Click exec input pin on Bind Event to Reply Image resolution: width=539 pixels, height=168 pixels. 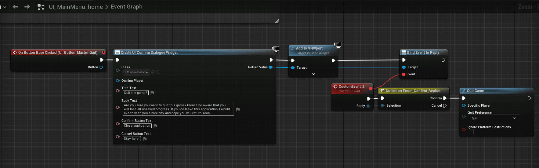[x=404, y=60]
